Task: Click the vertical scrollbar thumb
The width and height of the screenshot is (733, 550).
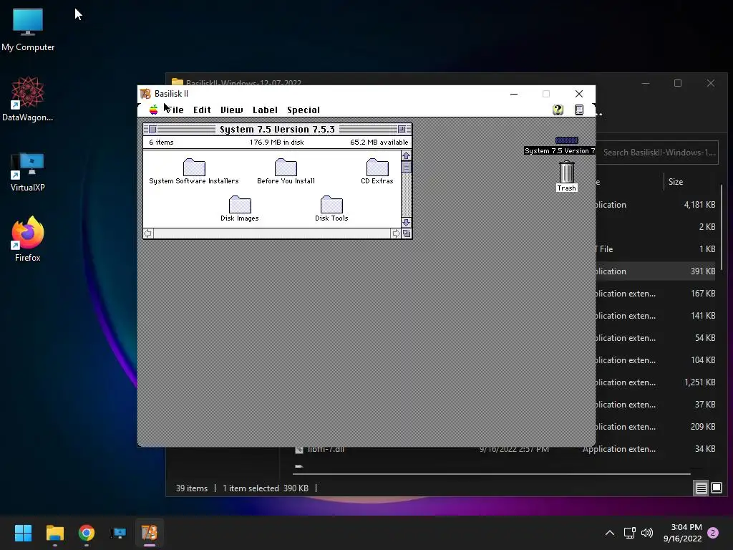Action: click(407, 167)
